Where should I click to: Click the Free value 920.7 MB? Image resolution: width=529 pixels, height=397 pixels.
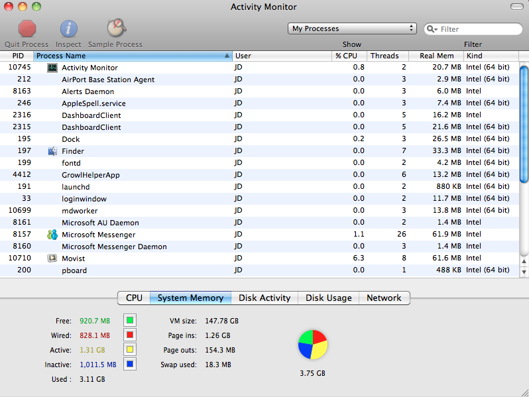(95, 321)
